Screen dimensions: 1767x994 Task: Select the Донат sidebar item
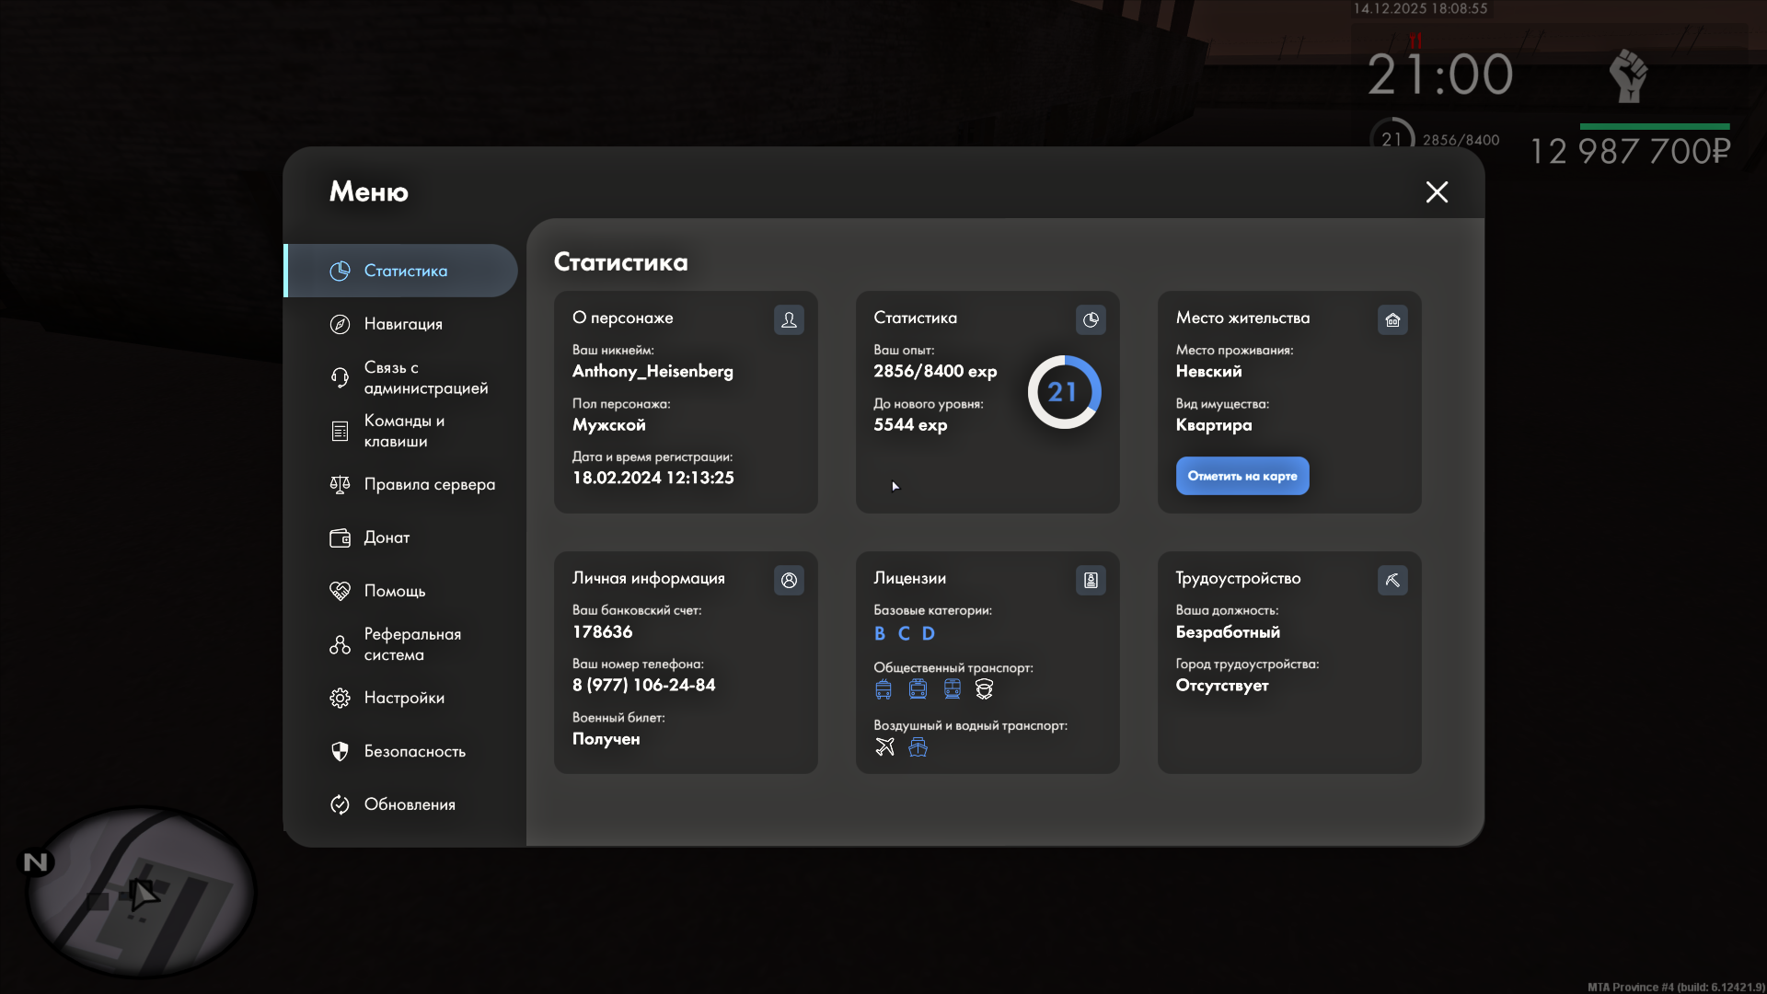click(x=387, y=537)
